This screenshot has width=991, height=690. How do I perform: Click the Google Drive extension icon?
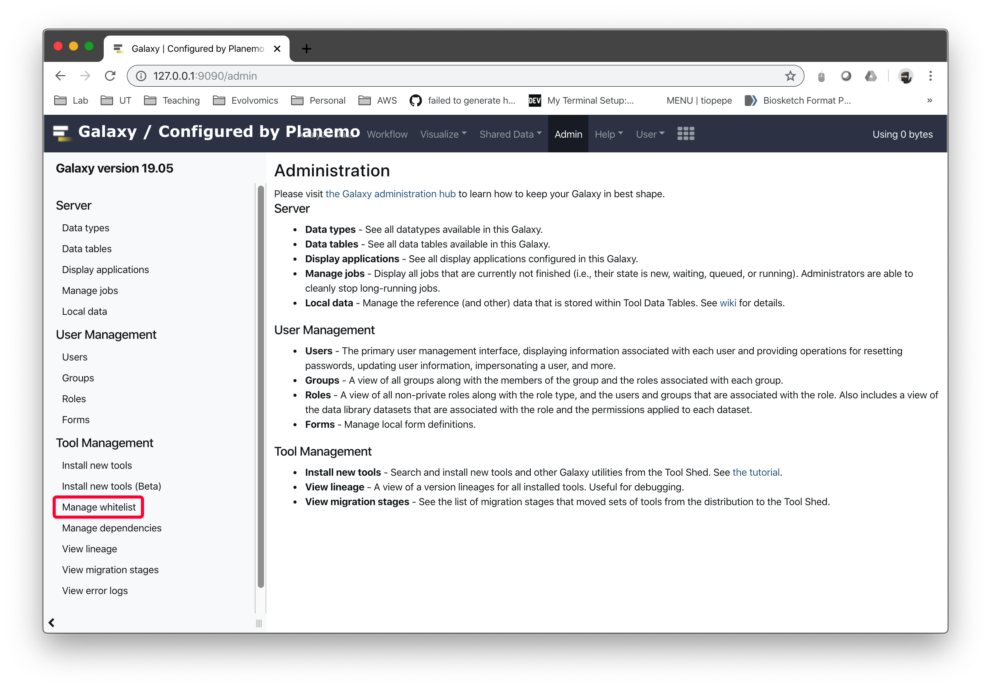point(871,76)
